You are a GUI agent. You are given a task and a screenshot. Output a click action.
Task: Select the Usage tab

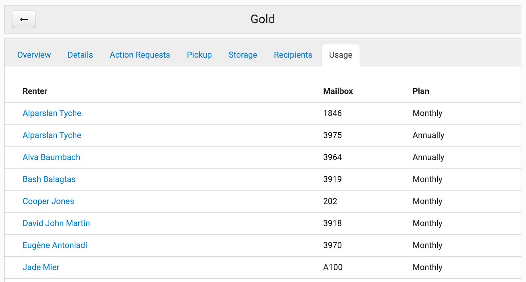tap(341, 55)
